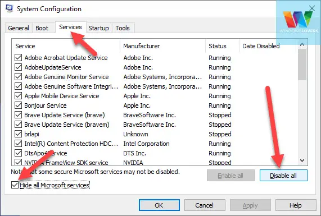Screen dimensions: 321x216
Task: Select the Bonjour Service name
Action: (x=46, y=105)
